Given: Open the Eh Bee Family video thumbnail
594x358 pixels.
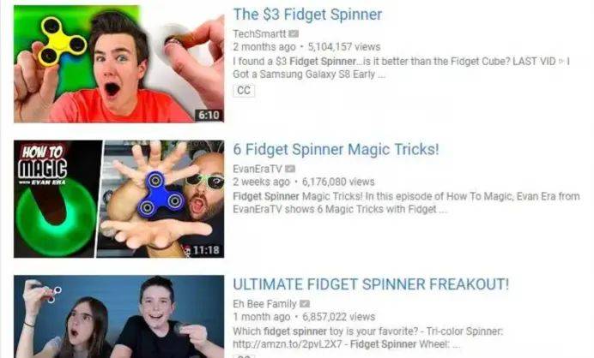Looking at the screenshot, I should coord(118,316).
